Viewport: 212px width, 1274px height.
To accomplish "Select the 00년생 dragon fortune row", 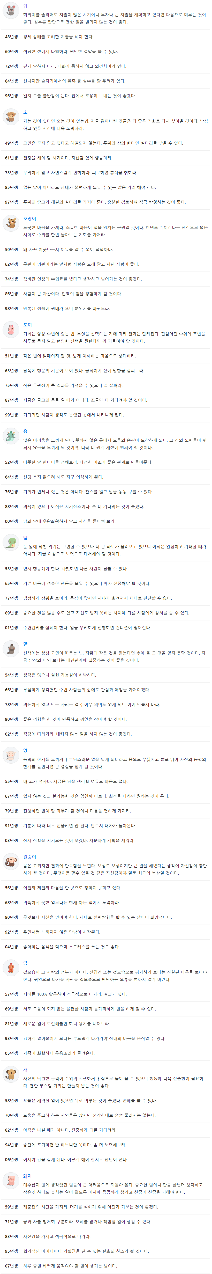I will point(106,521).
